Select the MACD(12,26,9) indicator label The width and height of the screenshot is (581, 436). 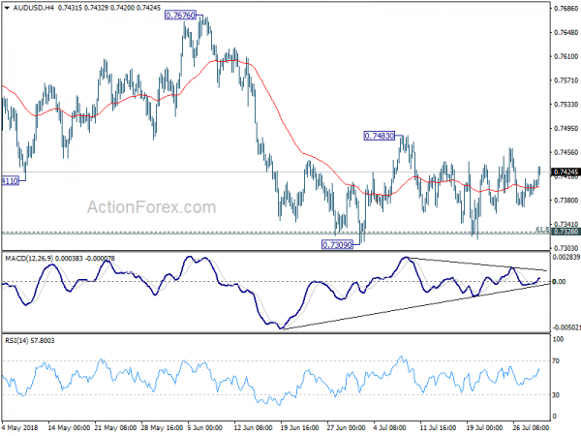60,259
